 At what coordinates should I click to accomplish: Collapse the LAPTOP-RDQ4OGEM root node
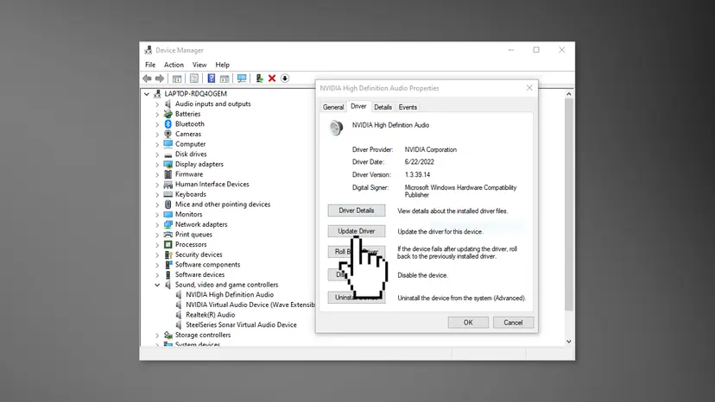[x=147, y=94]
